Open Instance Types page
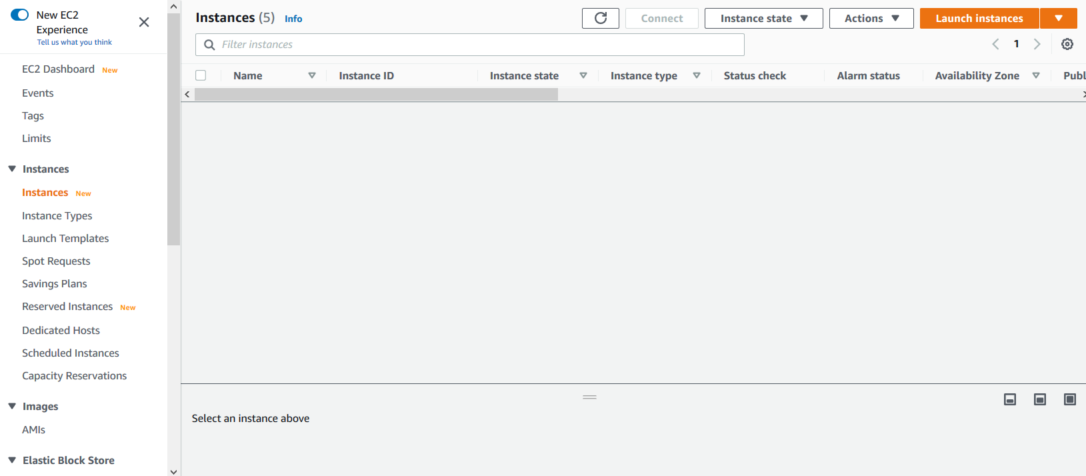Viewport: 1086px width, 476px height. pos(57,216)
